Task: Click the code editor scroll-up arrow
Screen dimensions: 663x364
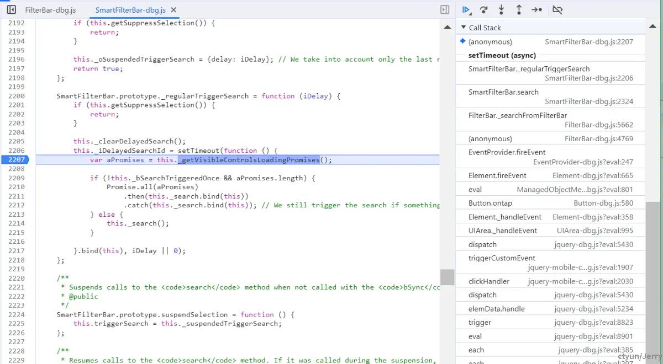Action: coord(448,27)
